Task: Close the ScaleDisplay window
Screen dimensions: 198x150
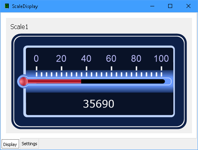Action: point(188,6)
